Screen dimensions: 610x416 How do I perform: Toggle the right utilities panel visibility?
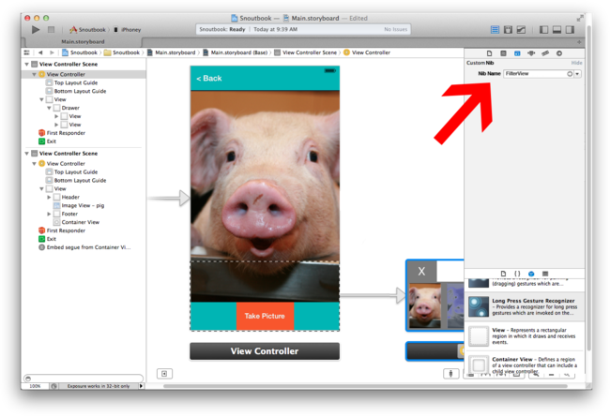pyautogui.click(x=572, y=30)
